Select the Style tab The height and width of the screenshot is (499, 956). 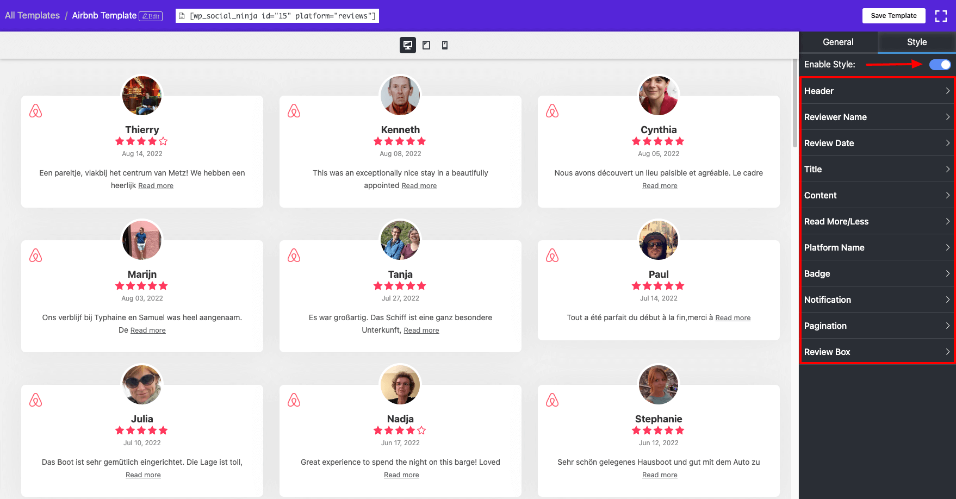point(916,42)
